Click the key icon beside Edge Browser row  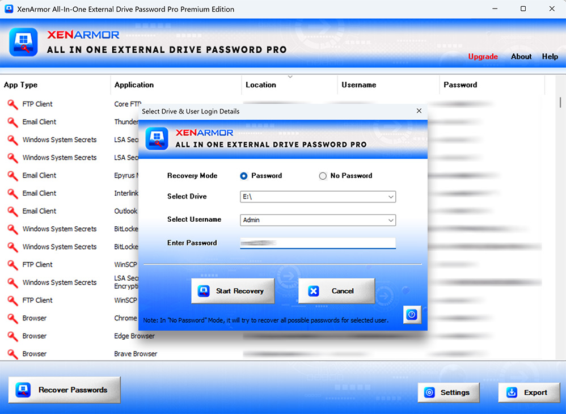tap(12, 336)
